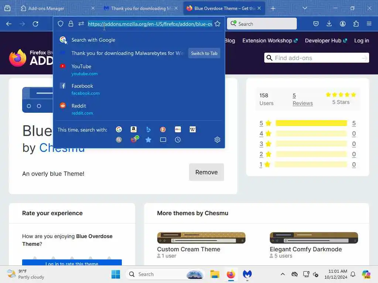Close the Malwarebytes download tab
This screenshot has width=378, height=283.
(x=176, y=8)
